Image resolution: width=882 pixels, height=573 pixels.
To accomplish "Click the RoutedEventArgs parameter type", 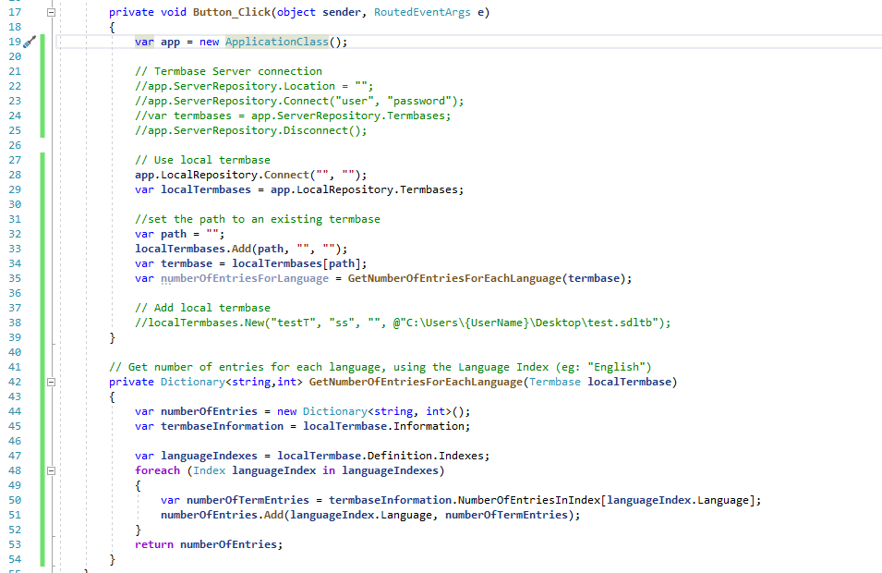I will pyautogui.click(x=422, y=12).
